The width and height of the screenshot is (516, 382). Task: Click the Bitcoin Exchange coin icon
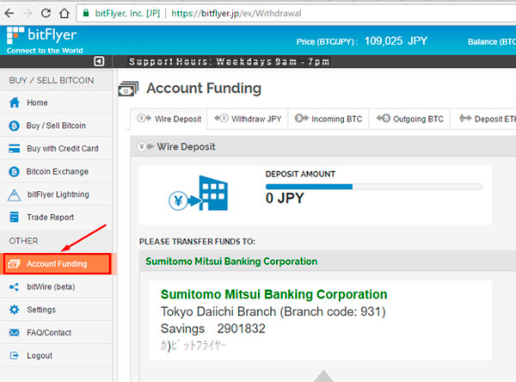[14, 171]
